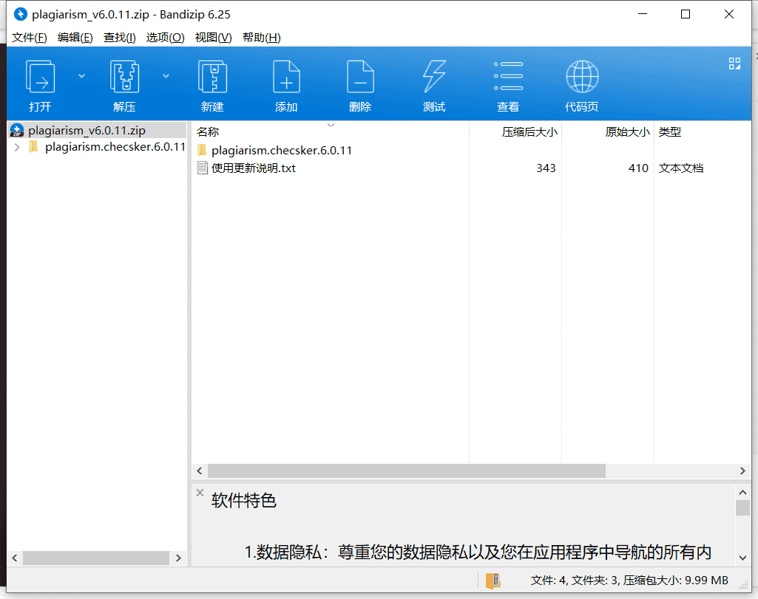Click the 软件特色 heading in comment pane

243,501
